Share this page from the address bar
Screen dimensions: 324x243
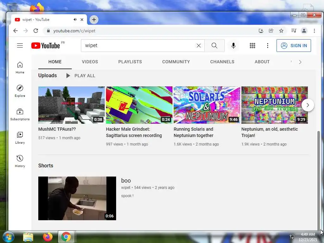271,31
